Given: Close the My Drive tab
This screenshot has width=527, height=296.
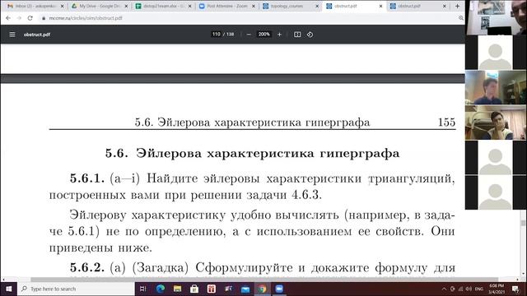Looking at the screenshot, I should (x=126, y=6).
